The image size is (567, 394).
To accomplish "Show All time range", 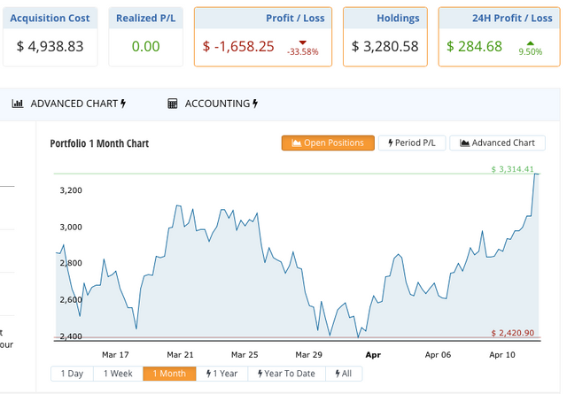I will (x=344, y=374).
